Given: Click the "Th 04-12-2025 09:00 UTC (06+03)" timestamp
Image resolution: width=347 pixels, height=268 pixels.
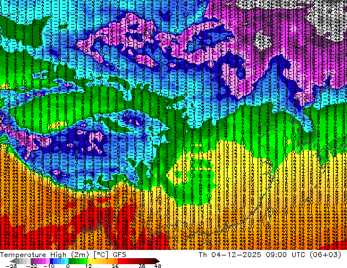Looking at the screenshot, I should (x=270, y=255).
